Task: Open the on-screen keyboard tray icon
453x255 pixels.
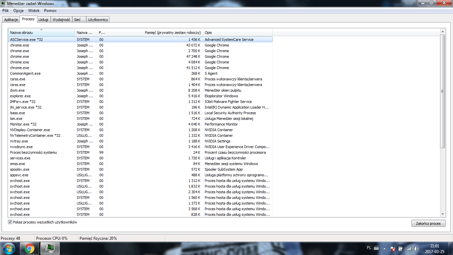Action: pyautogui.click(x=376, y=248)
